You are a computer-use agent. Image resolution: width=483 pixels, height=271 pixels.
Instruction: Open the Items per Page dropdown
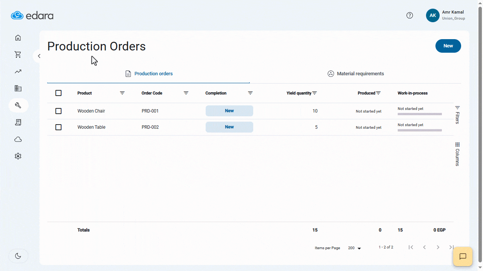point(355,248)
